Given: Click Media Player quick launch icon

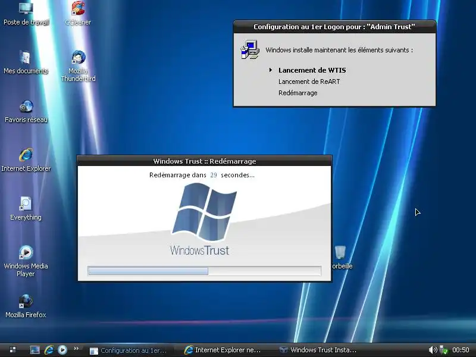Looking at the screenshot, I should click(x=62, y=350).
